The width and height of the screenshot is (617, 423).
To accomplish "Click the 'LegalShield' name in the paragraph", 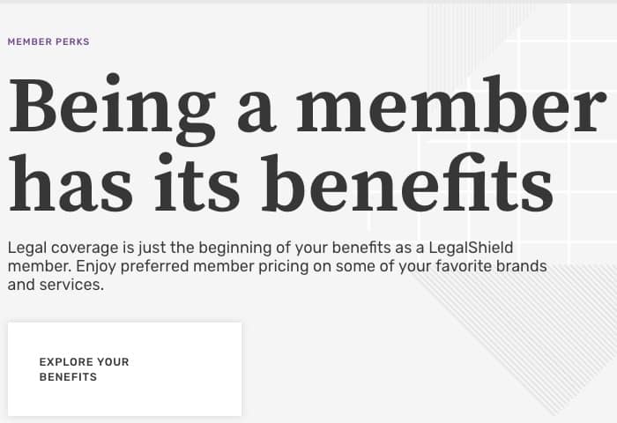I will pyautogui.click(x=471, y=248).
